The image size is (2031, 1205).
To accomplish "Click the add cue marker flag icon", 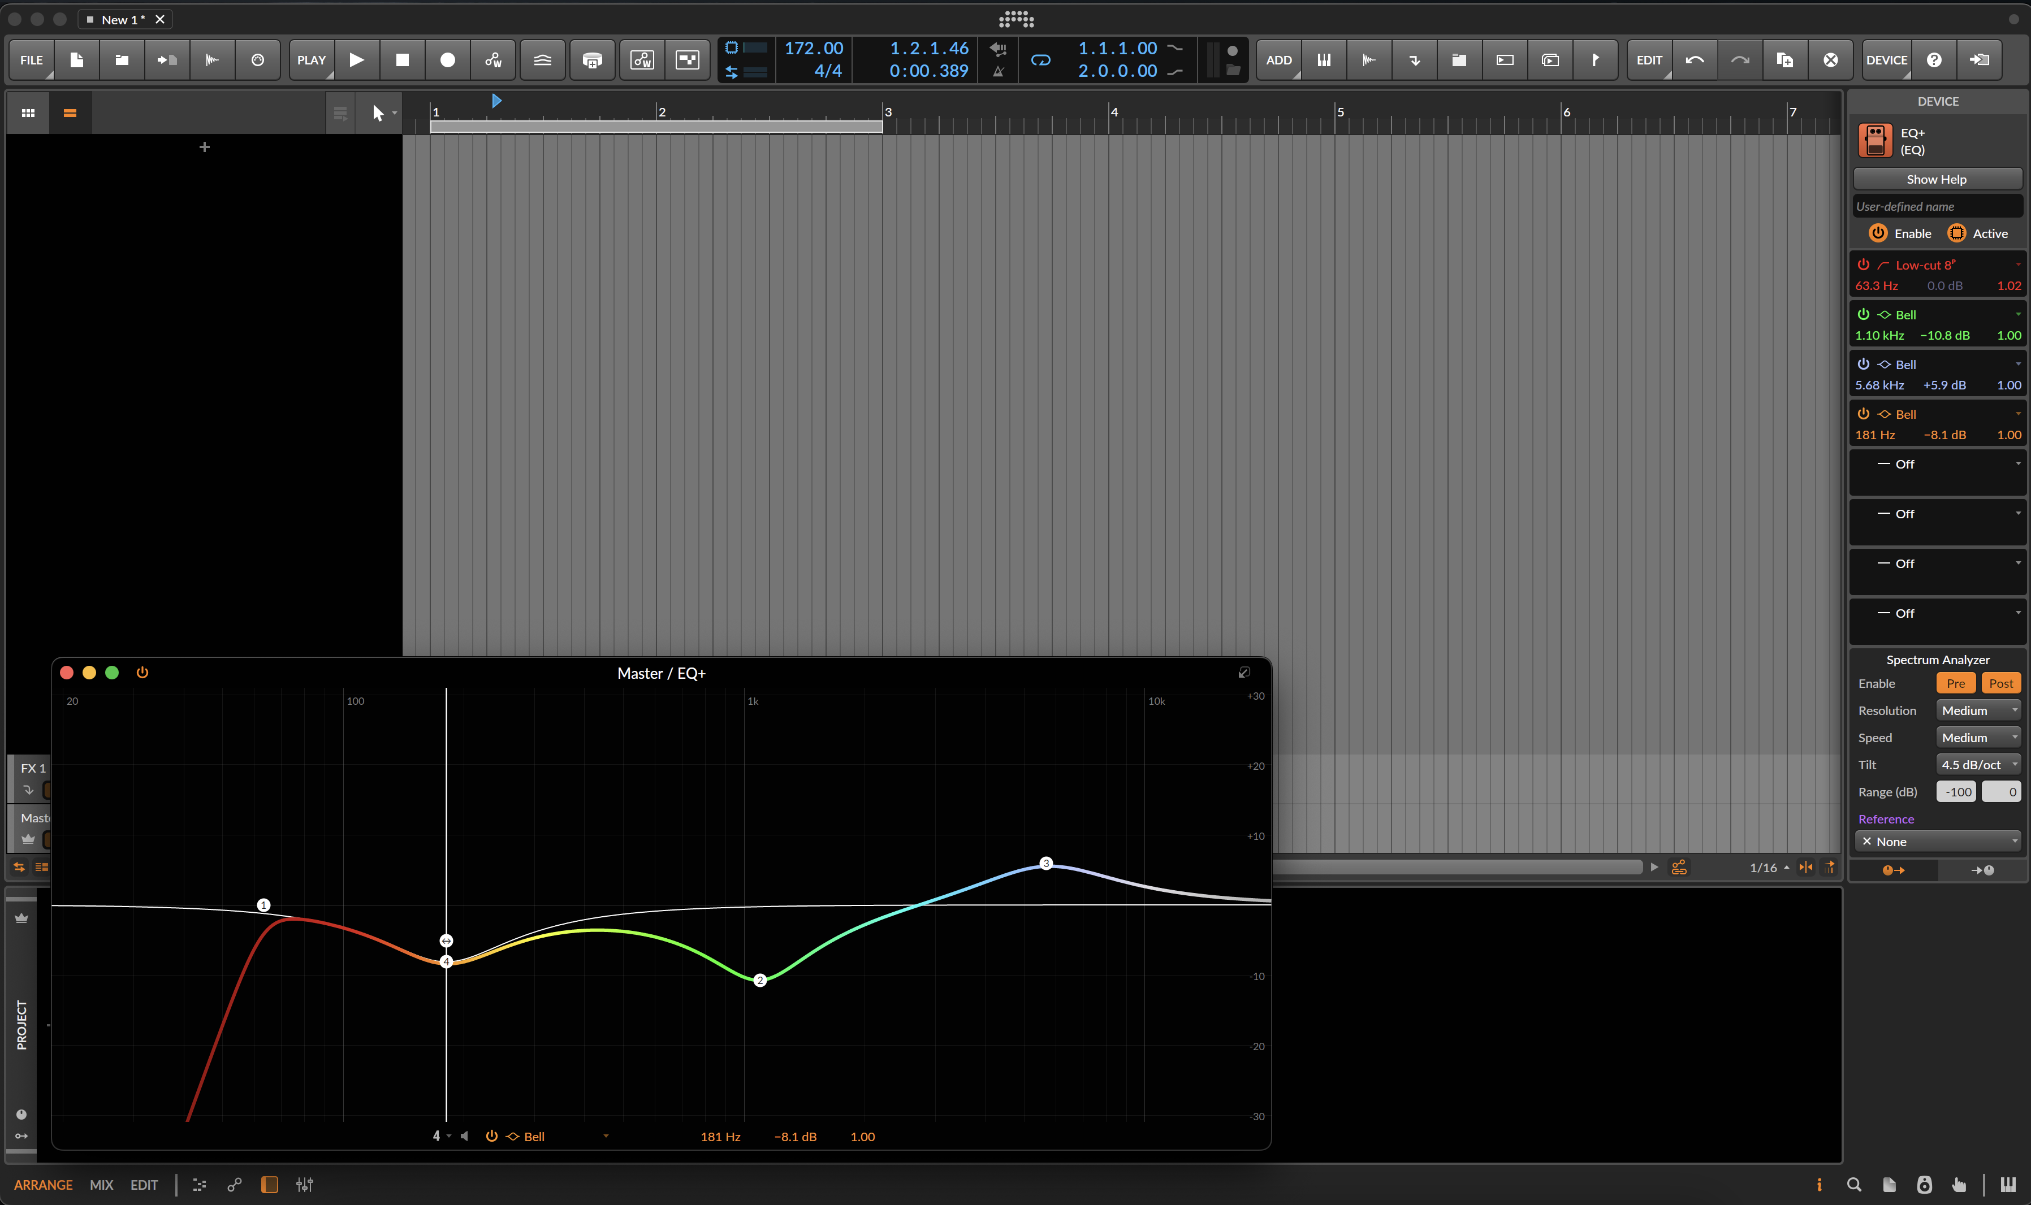I will point(1595,60).
